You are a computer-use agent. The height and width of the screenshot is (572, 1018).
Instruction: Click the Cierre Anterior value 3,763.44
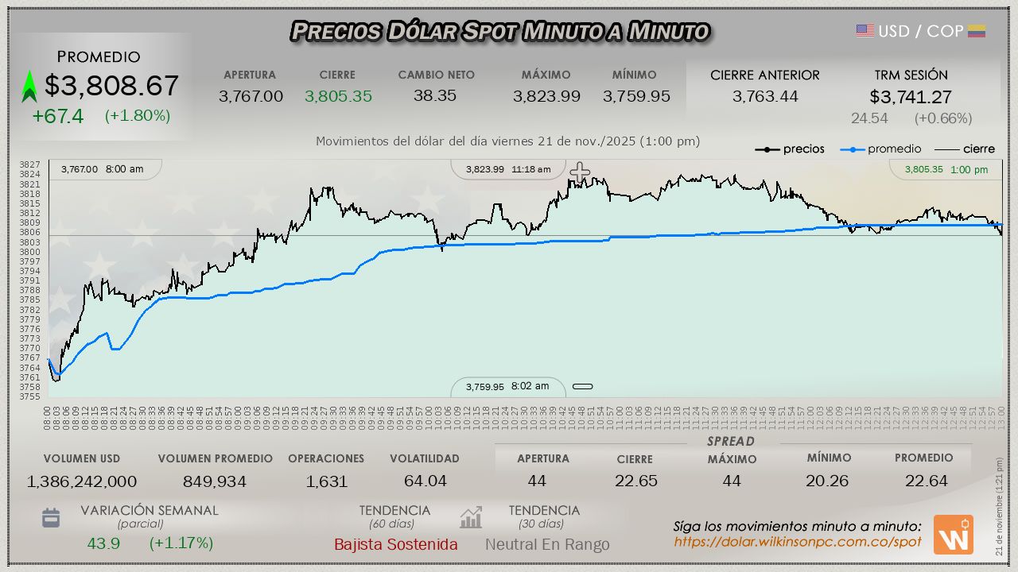pos(765,96)
